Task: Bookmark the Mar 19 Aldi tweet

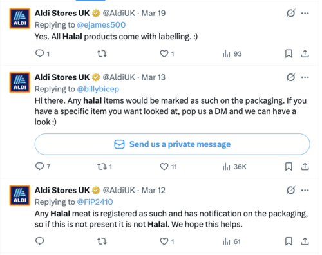Action: point(289,53)
